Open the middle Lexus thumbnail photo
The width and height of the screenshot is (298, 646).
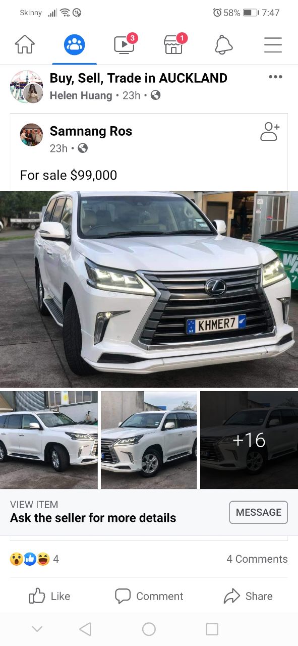point(149,440)
